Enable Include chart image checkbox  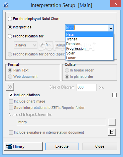point(11,101)
